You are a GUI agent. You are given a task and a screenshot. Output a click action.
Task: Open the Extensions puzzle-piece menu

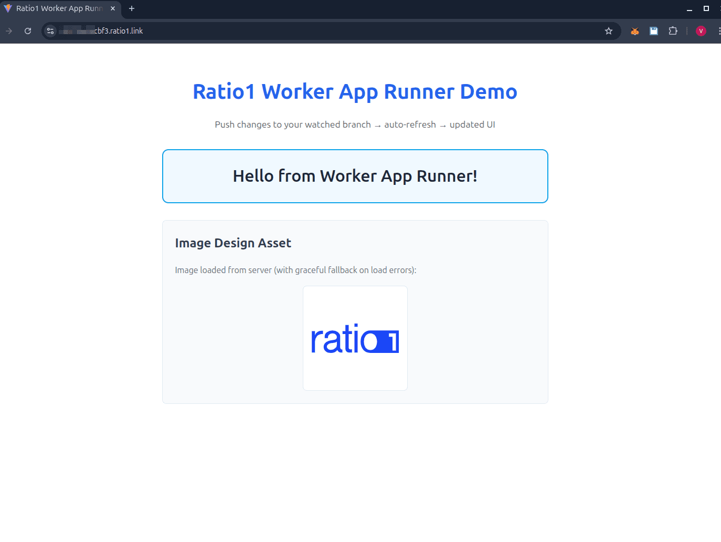pos(673,31)
